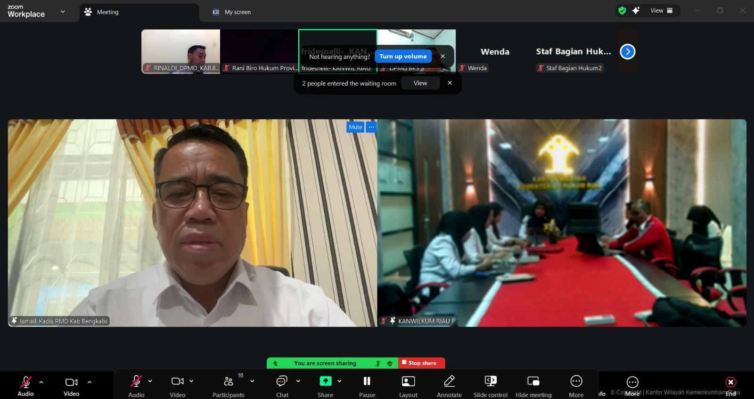Unmute microphone in the far-left Audio control
754x399 pixels.
point(25,382)
